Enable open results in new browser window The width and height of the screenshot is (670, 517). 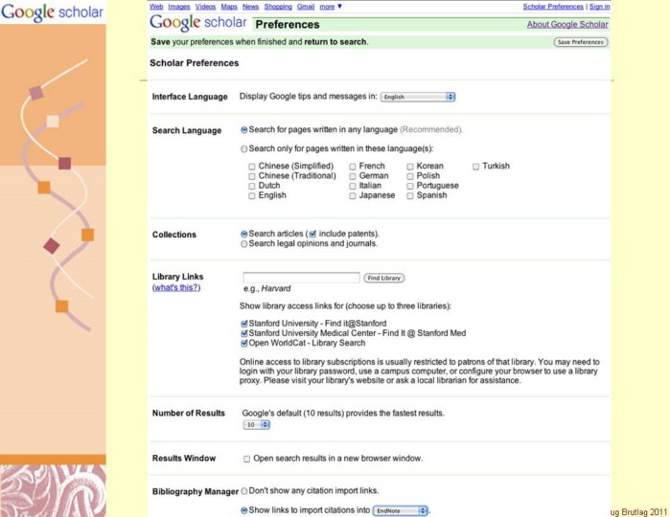(247, 459)
